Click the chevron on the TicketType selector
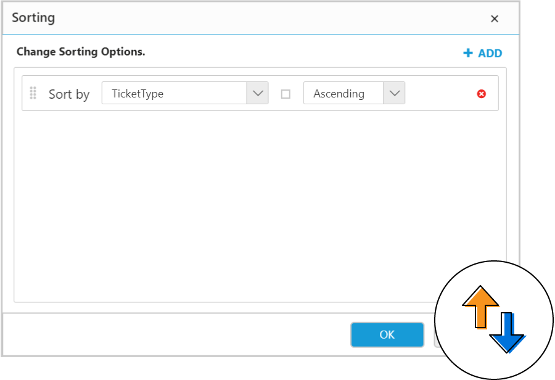The width and height of the screenshot is (555, 380). click(258, 93)
